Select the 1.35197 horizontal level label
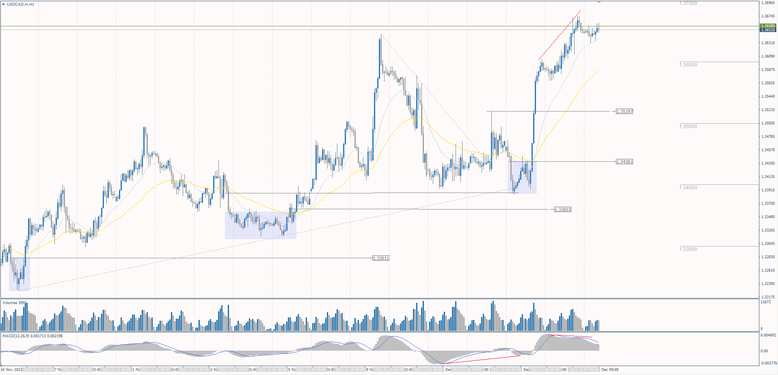This screenshot has width=778, height=375. (625, 111)
